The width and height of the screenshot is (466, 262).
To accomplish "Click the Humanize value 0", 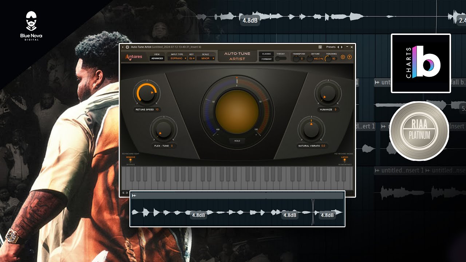I will tap(335, 110).
